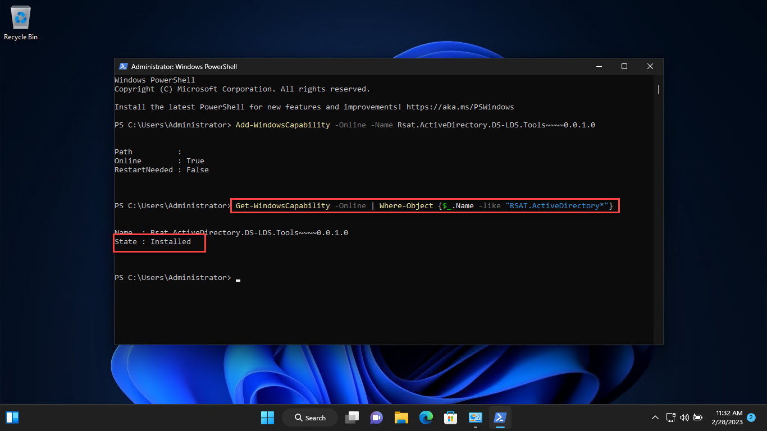Open the PowerShell title bar system menu
The width and height of the screenshot is (767, 431).
point(123,66)
